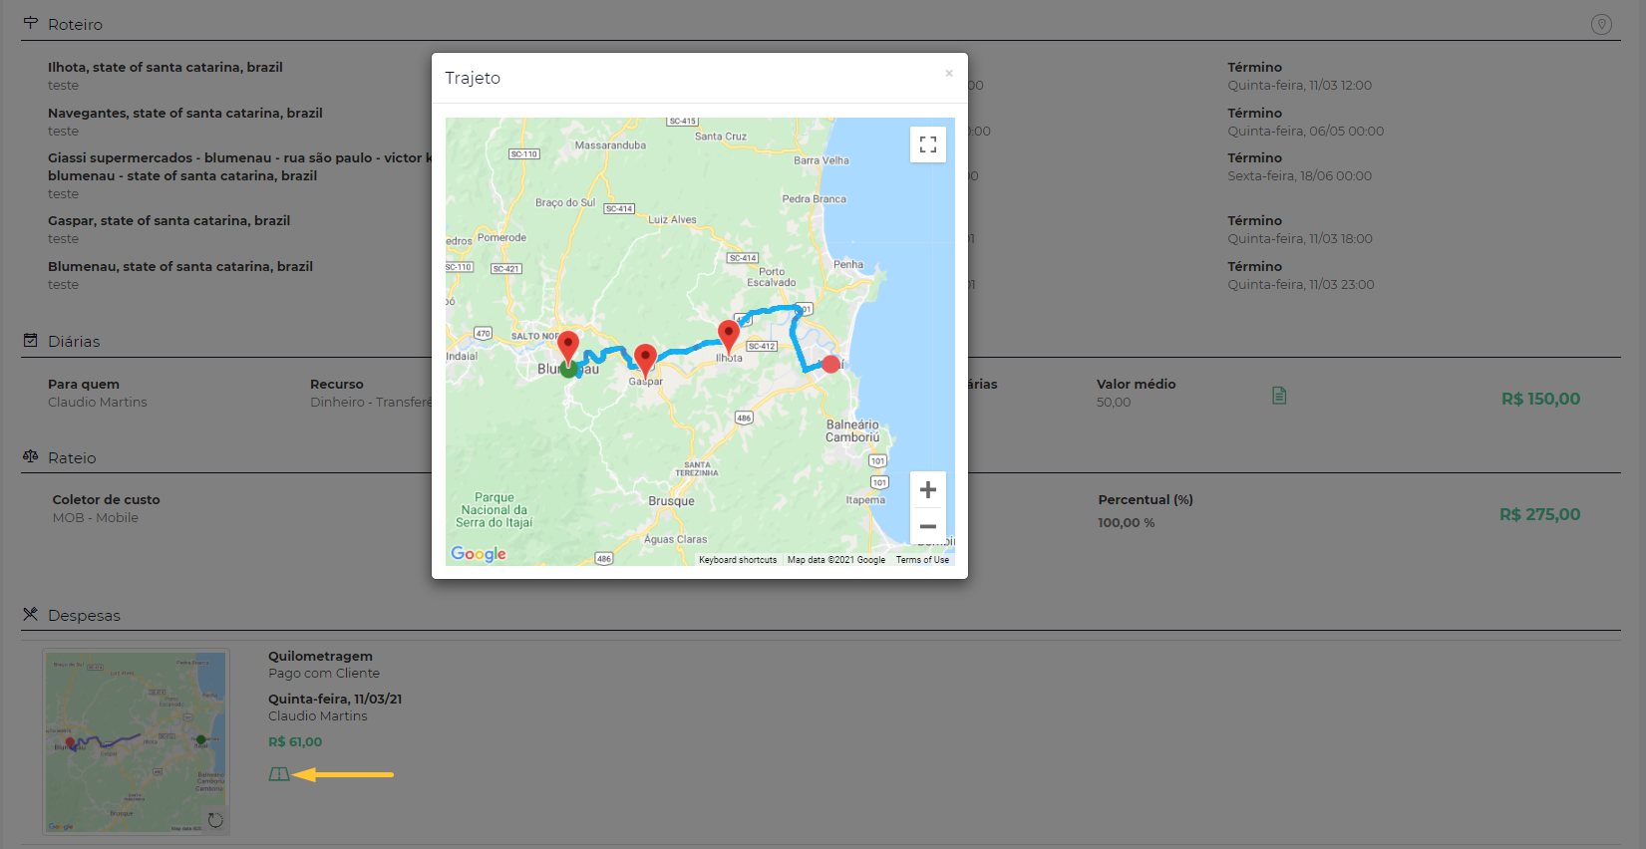Image resolution: width=1646 pixels, height=849 pixels.
Task: Click the Google logo on the map
Action: coord(479,554)
